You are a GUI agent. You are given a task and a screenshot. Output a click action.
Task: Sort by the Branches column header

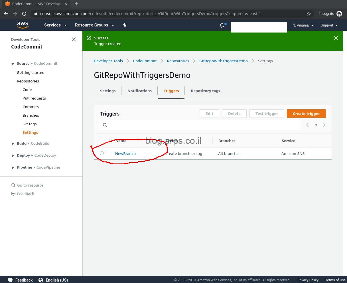point(227,141)
